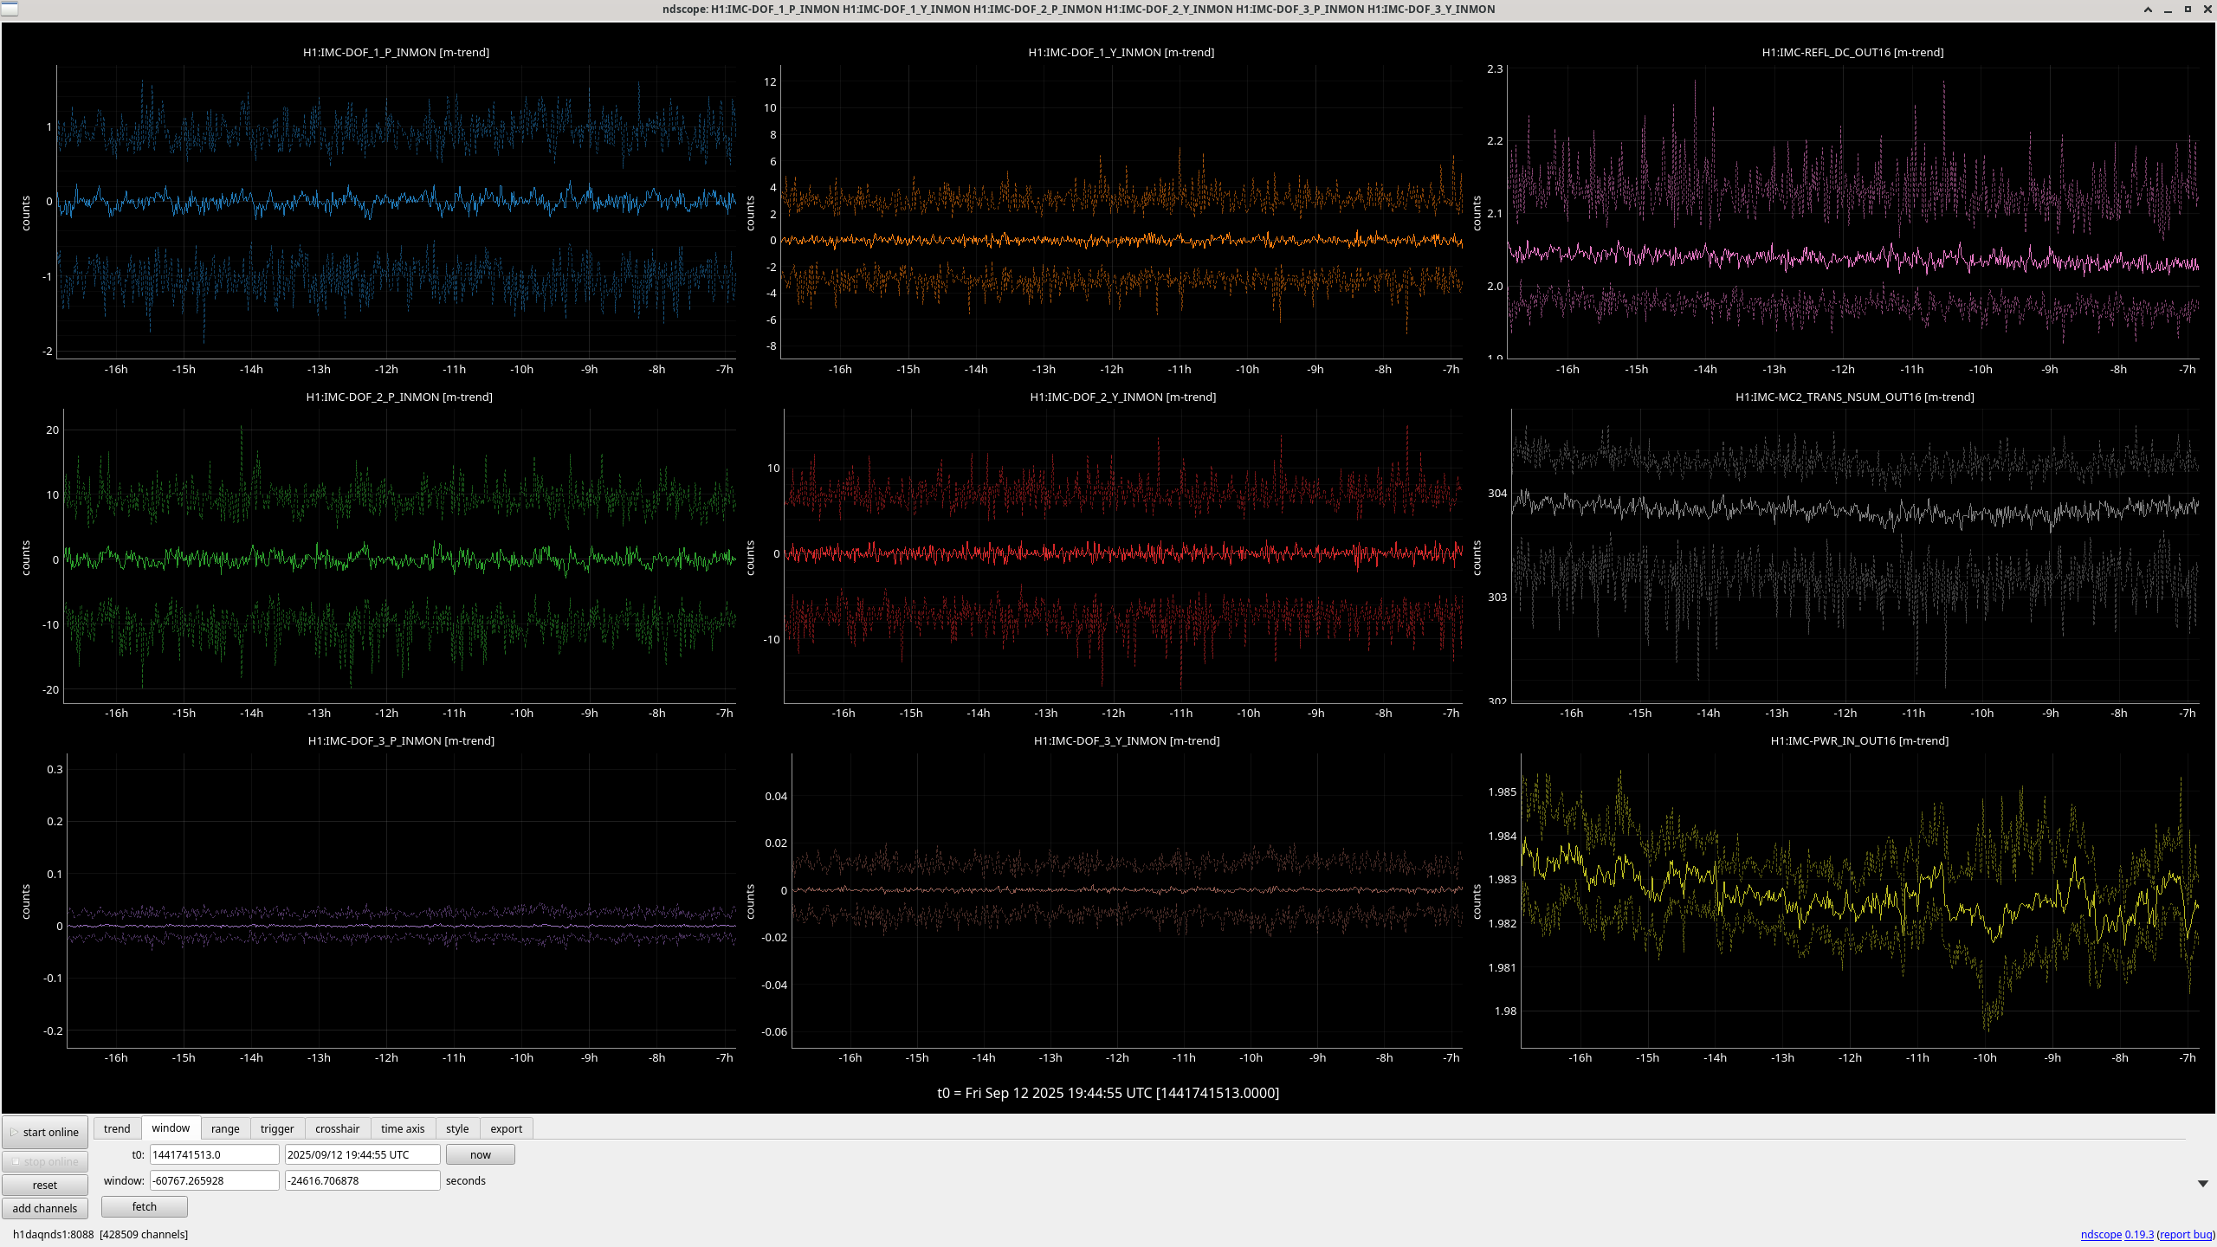The height and width of the screenshot is (1247, 2217).
Task: Click the keep-above arrow icon in title bar
Action: [2148, 10]
